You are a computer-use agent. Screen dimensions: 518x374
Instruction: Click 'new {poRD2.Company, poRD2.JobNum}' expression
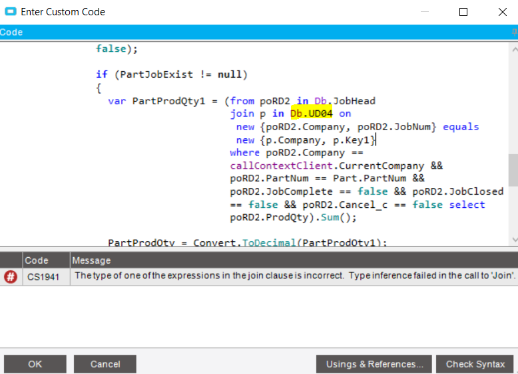[336, 127]
